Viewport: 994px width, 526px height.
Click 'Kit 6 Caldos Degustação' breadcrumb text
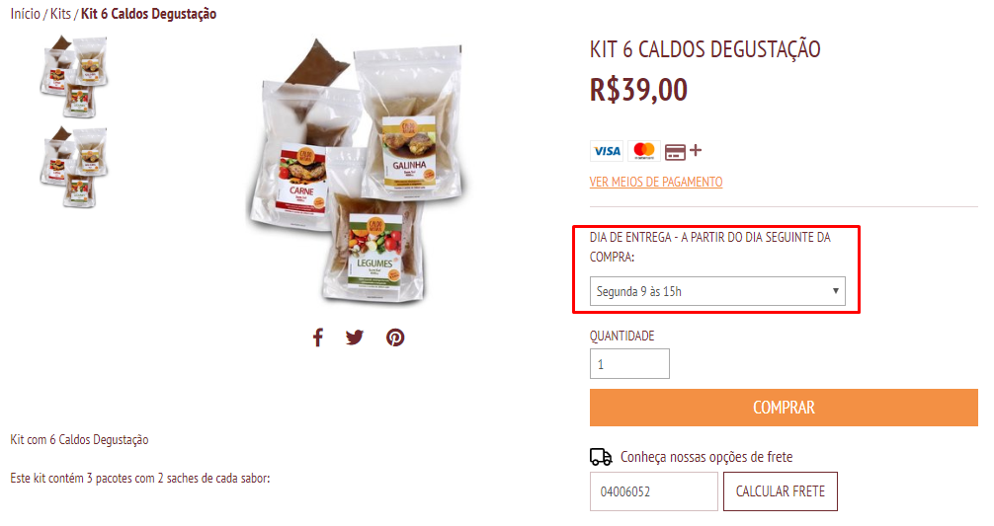click(148, 14)
